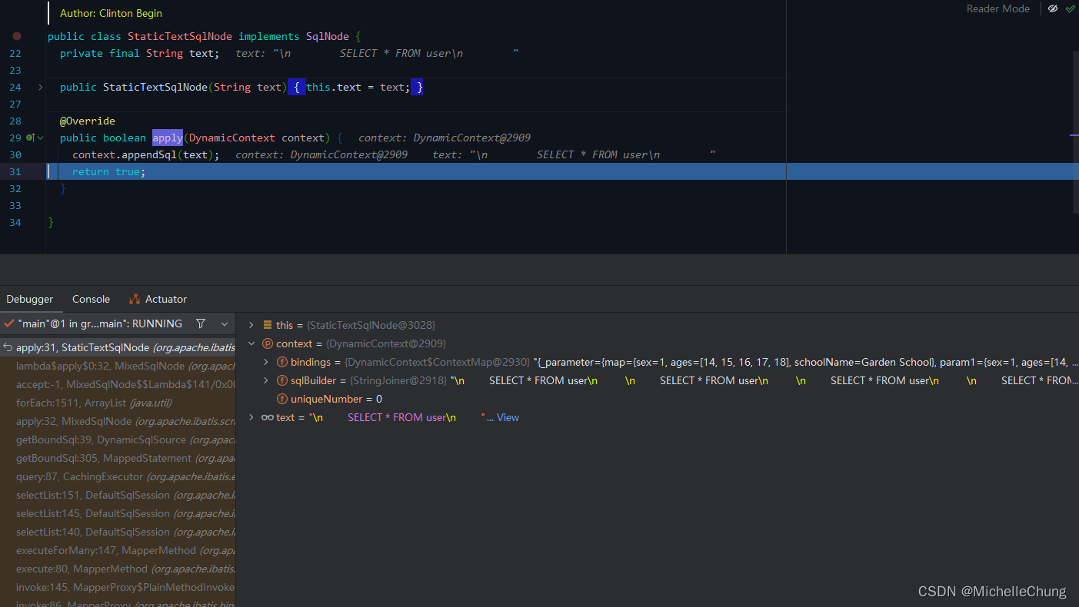
Task: Expand the 'this' variable node
Action: [x=251, y=325]
